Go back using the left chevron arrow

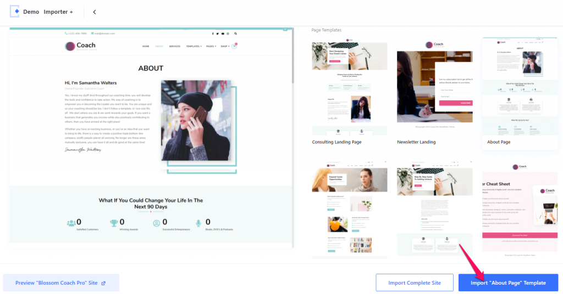pos(95,12)
